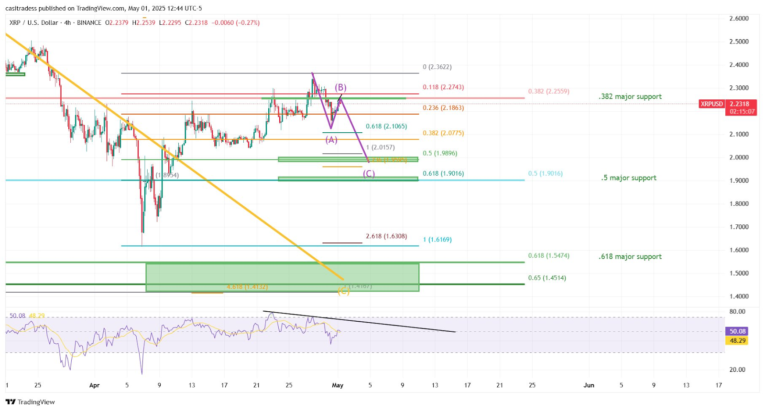
Task: Select the purple (B) wave label
Action: (x=340, y=87)
